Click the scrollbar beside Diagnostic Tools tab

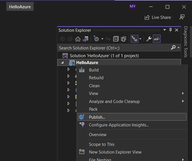191,42
